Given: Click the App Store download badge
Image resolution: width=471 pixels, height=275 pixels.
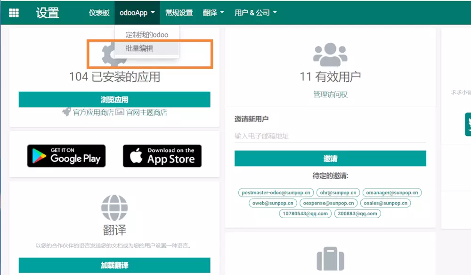Looking at the screenshot, I should pyautogui.click(x=162, y=156).
